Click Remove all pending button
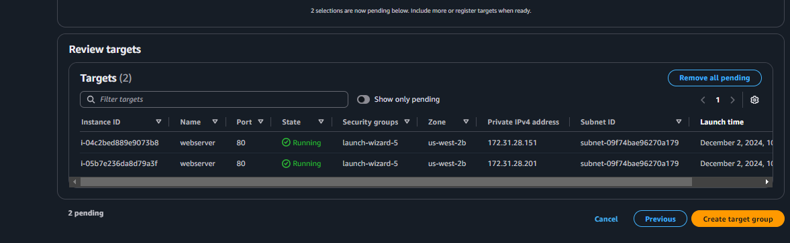 (x=714, y=78)
